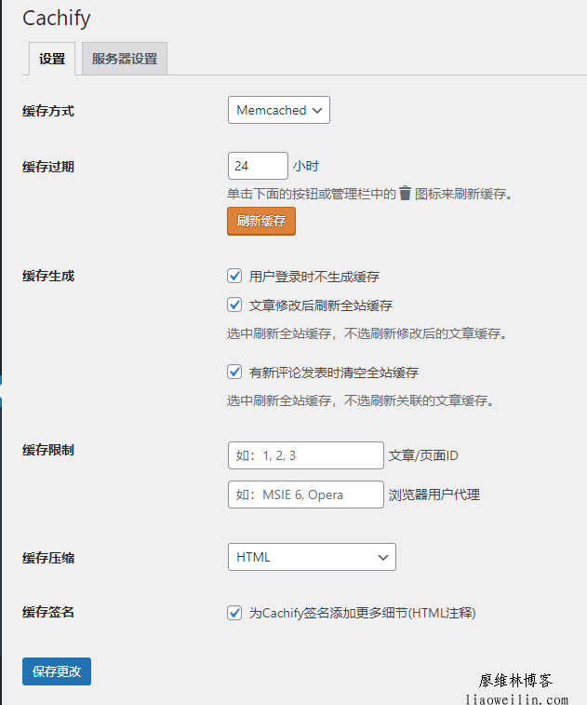
Task: Click hint text 选中刷新全站缓存，不选刷新修改后的文章缓存
Action: (367, 333)
